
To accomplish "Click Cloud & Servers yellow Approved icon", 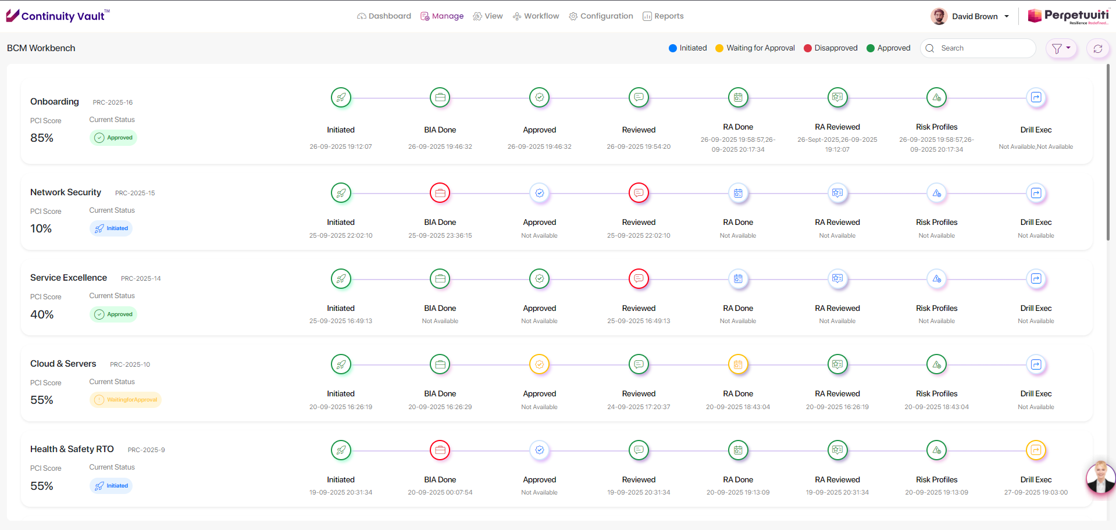I will coord(540,364).
